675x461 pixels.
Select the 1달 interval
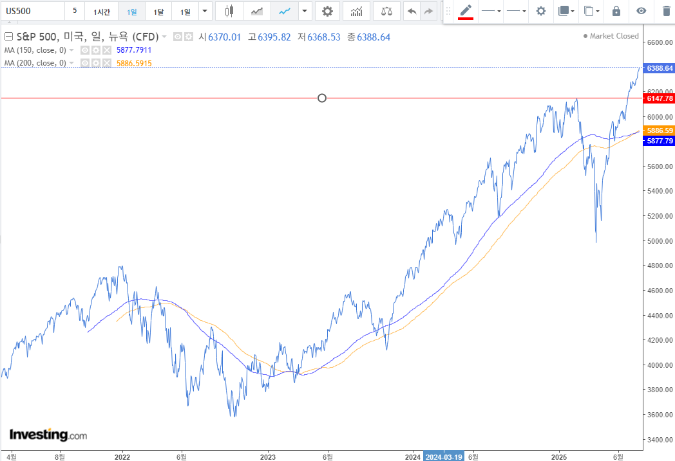[158, 12]
